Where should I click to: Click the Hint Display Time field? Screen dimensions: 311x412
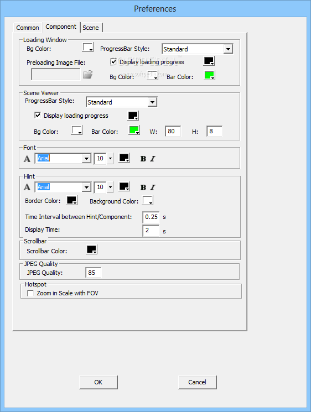151,231
